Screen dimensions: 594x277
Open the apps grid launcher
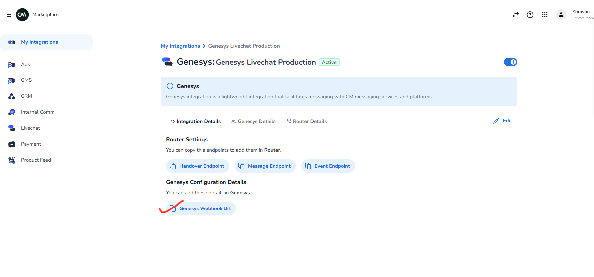(x=545, y=15)
